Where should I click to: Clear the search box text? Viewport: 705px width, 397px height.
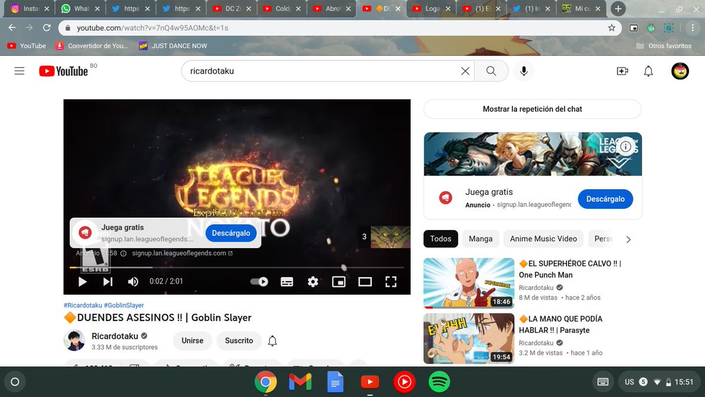pos(465,71)
